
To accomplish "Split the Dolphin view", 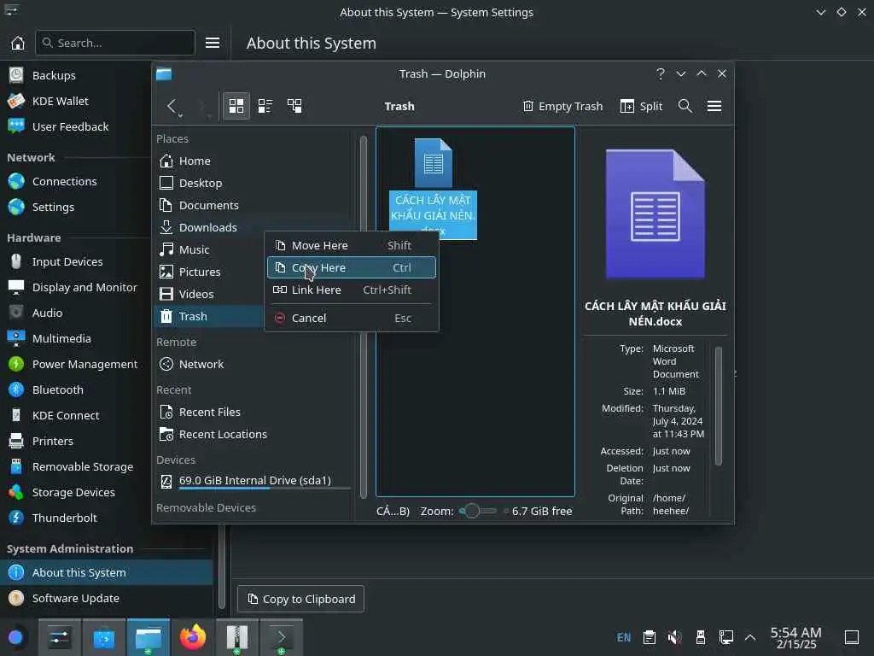I will pyautogui.click(x=641, y=106).
